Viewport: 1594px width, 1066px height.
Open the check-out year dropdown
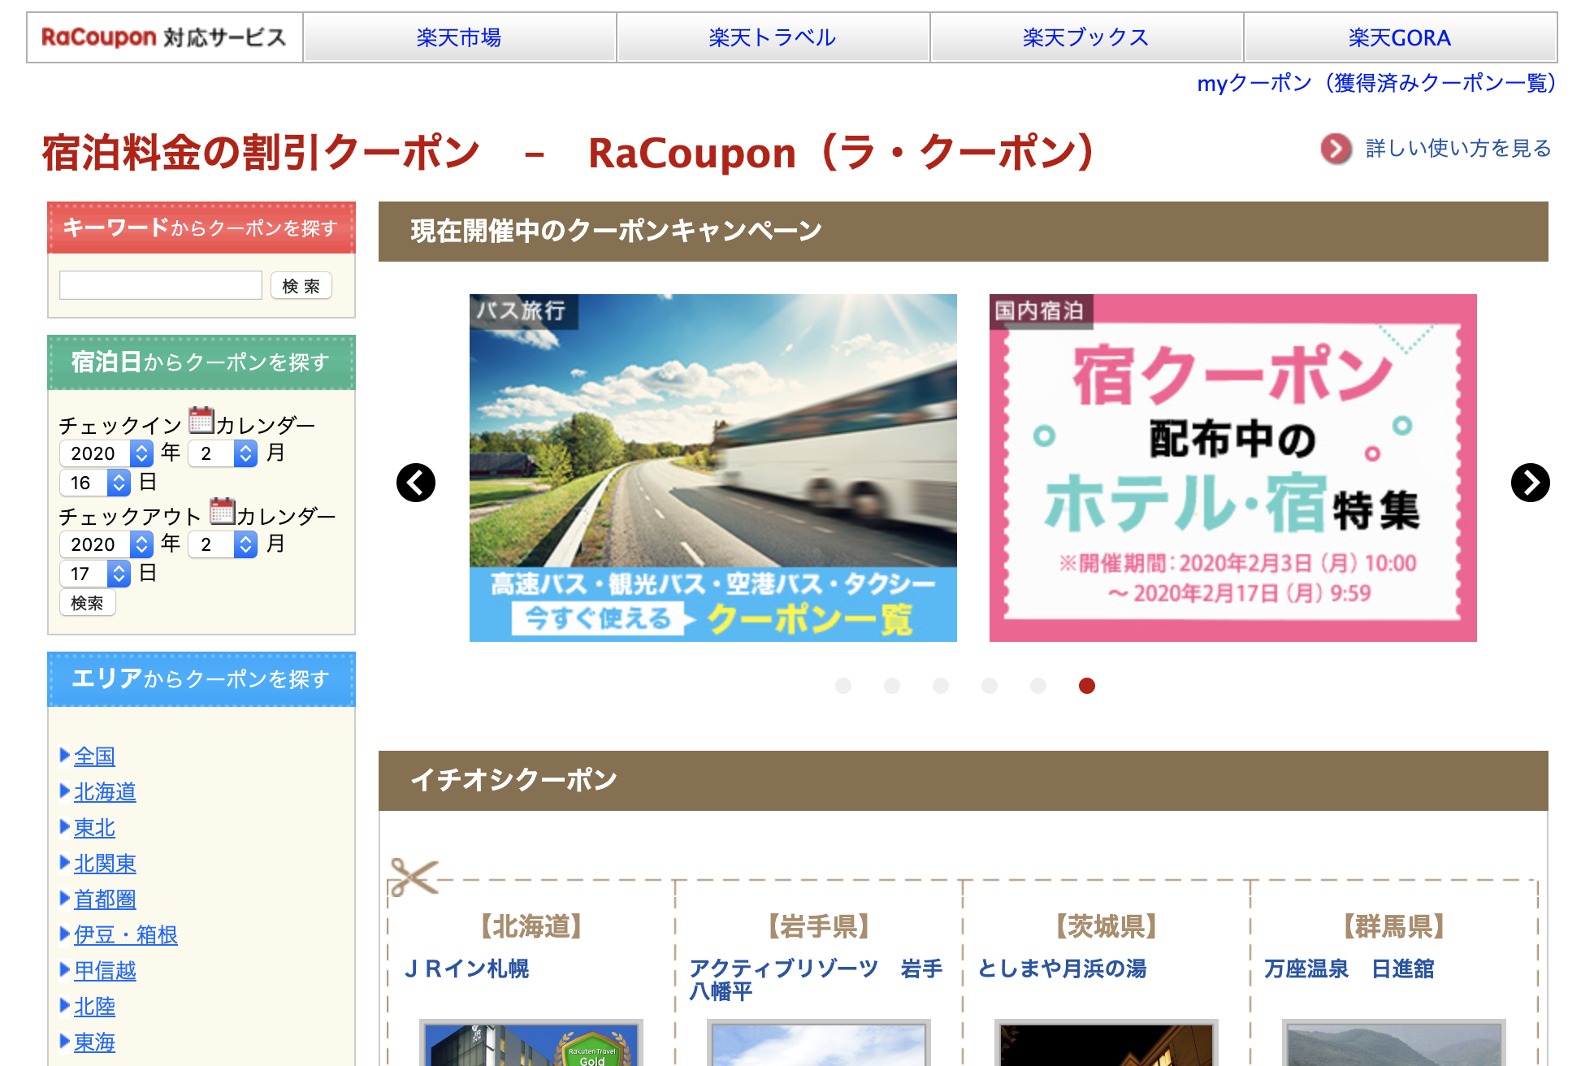pyautogui.click(x=106, y=544)
